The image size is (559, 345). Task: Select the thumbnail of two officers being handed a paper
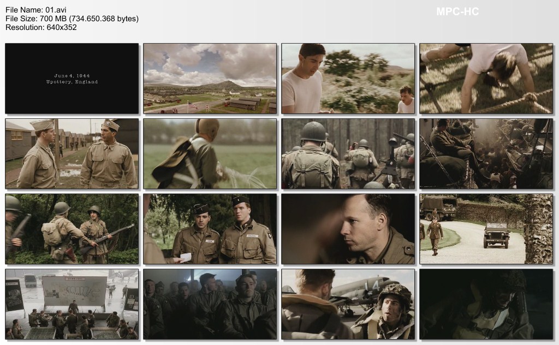click(210, 229)
